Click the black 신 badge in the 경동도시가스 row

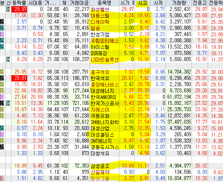click(2, 147)
